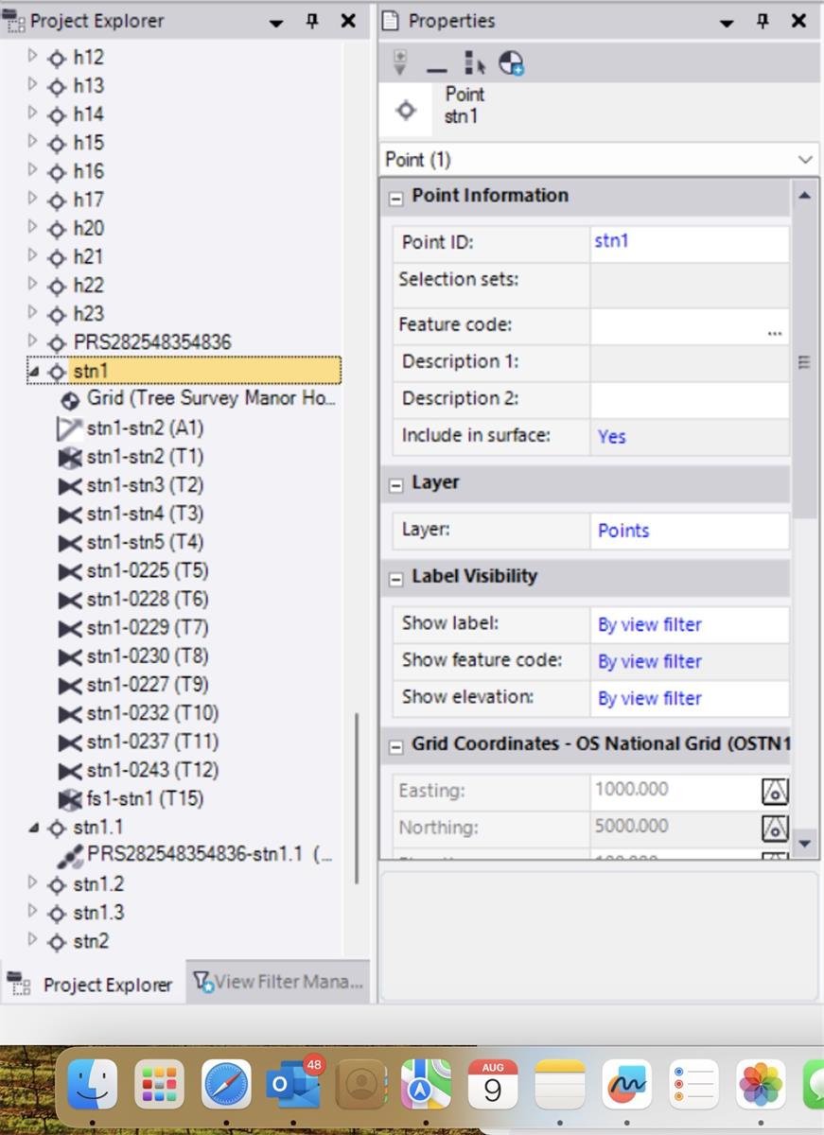Collapse the Grid Coordinates section
This screenshot has height=1135, width=824.
[396, 746]
